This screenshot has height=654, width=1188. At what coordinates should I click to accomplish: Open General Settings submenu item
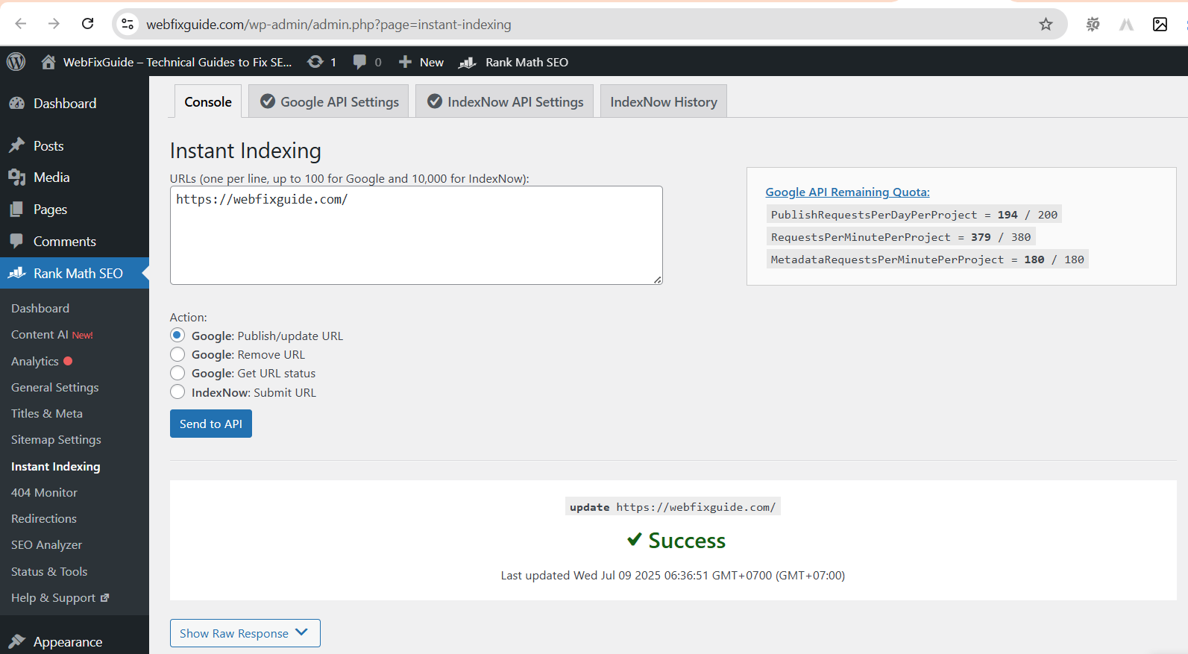coord(55,387)
